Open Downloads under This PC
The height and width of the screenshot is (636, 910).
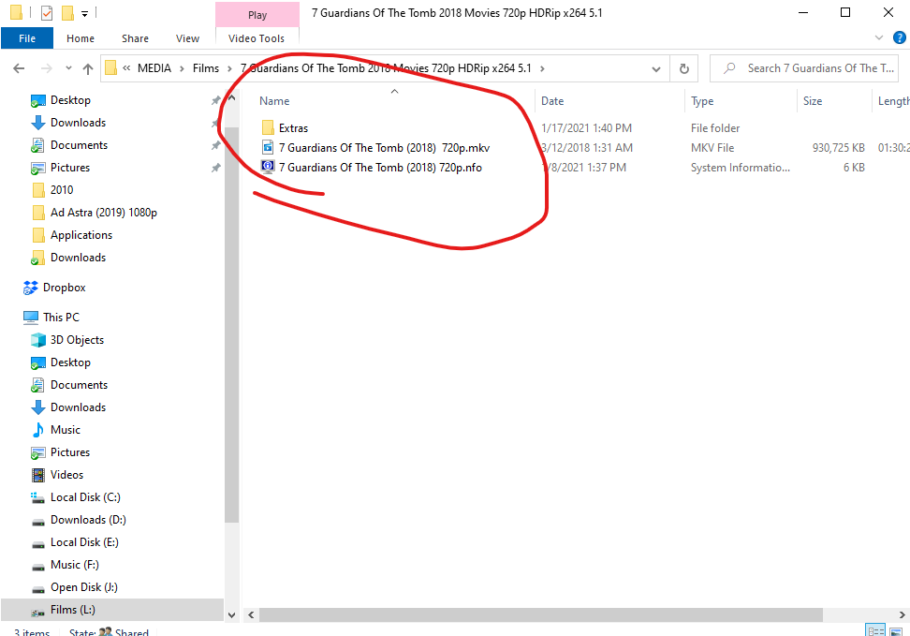[x=78, y=407]
